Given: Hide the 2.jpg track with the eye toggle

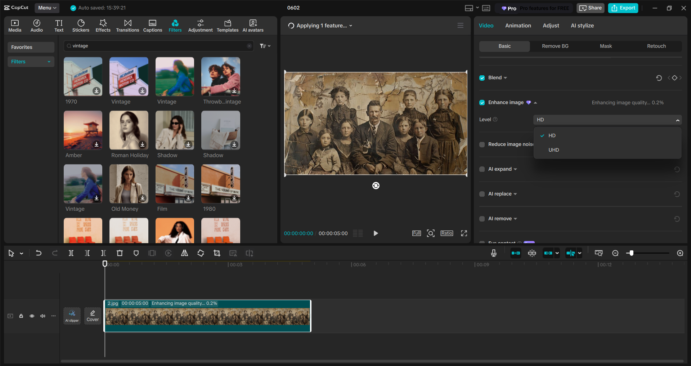Looking at the screenshot, I should coord(32,316).
